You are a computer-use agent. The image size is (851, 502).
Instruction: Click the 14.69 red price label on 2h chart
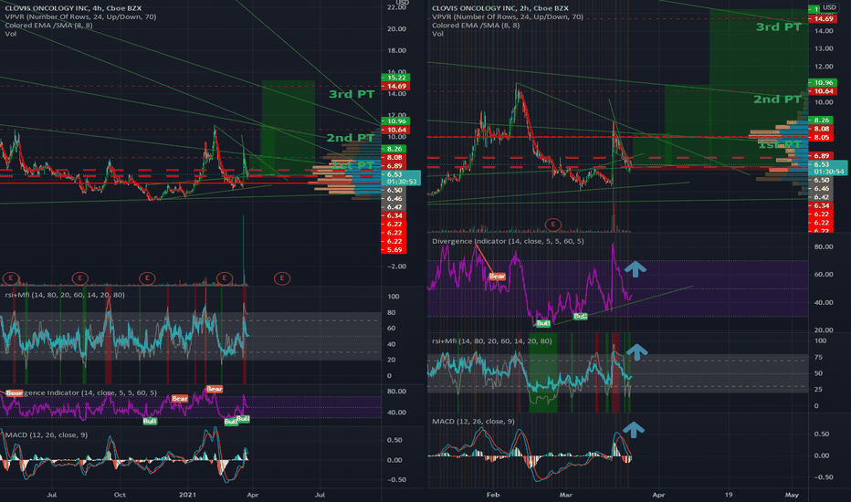pyautogui.click(x=822, y=19)
